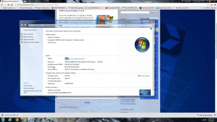Image resolution: width=217 pixels, height=122 pixels.
Task: Click Chrome home button
Action: [12, 5]
